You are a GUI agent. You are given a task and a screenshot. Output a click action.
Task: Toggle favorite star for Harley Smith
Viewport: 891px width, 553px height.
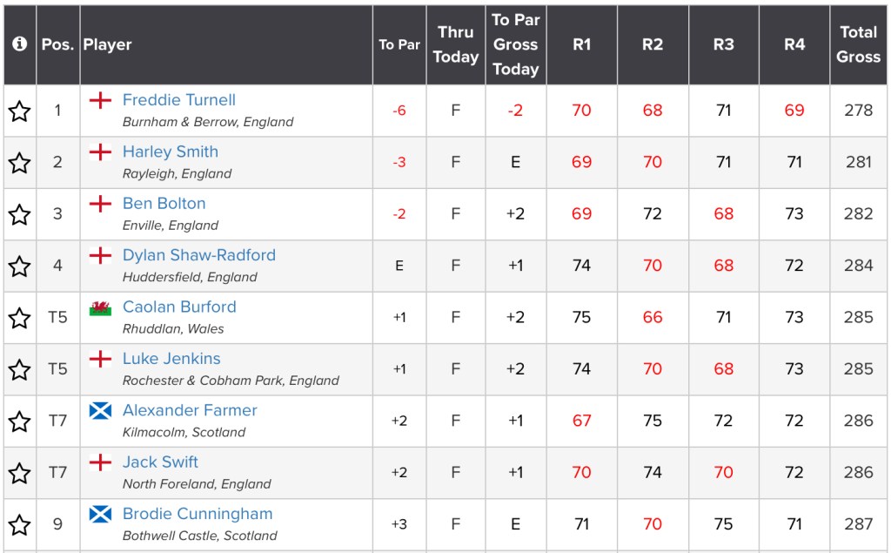[19, 163]
